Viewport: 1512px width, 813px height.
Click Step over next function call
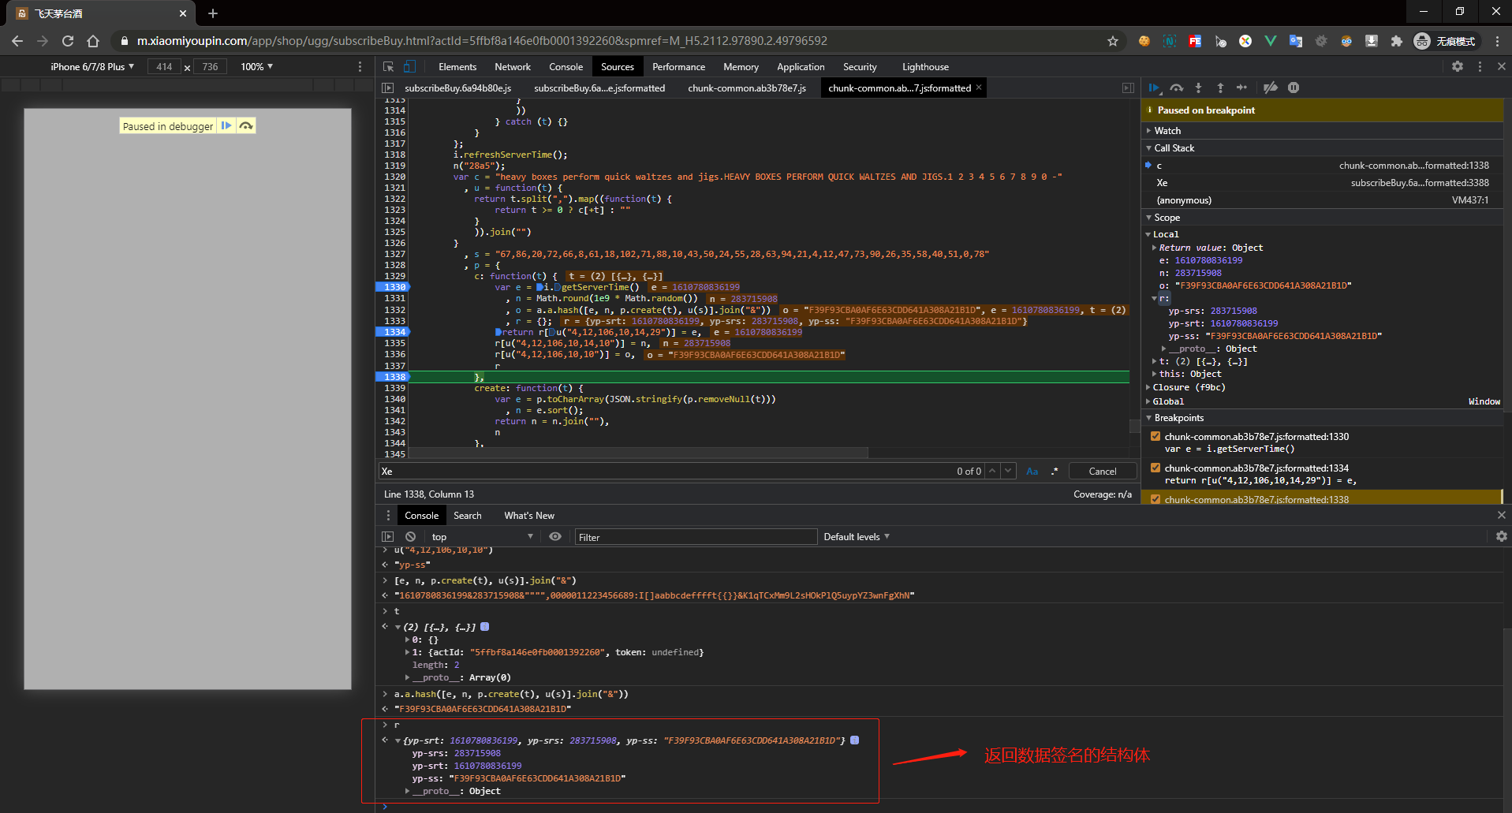click(x=1176, y=88)
